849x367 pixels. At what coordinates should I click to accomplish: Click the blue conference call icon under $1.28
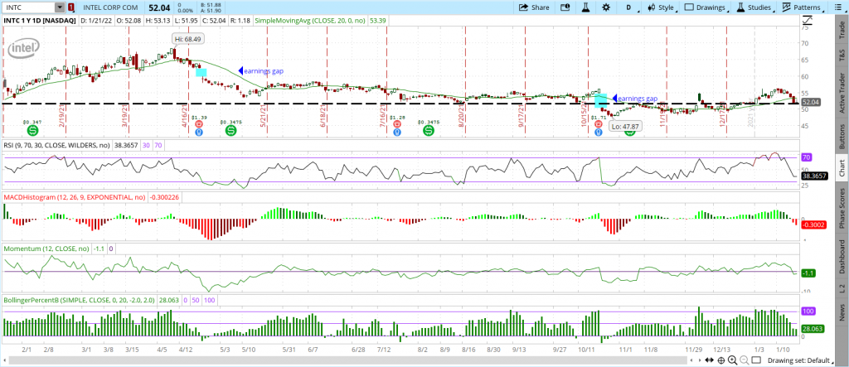(397, 132)
